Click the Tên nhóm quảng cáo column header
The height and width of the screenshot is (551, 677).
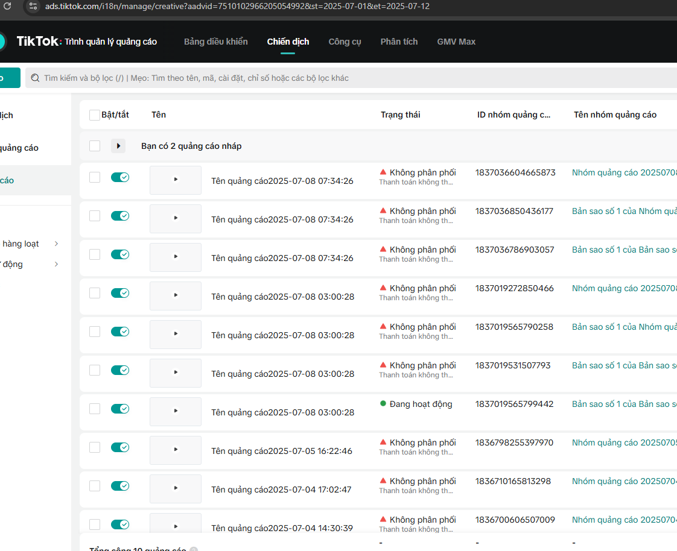coord(615,115)
